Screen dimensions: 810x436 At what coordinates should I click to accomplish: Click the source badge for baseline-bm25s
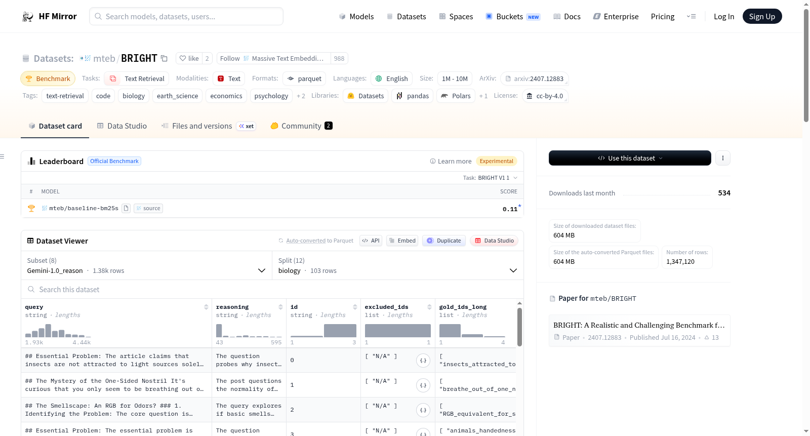[148, 208]
